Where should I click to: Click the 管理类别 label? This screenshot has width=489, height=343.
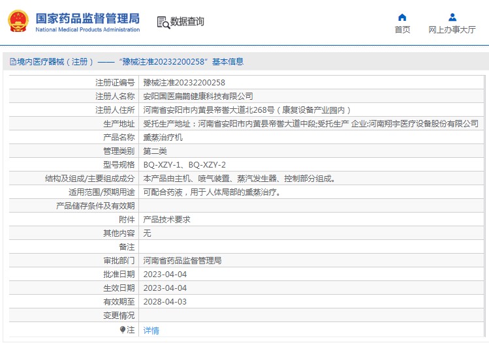pyautogui.click(x=119, y=151)
